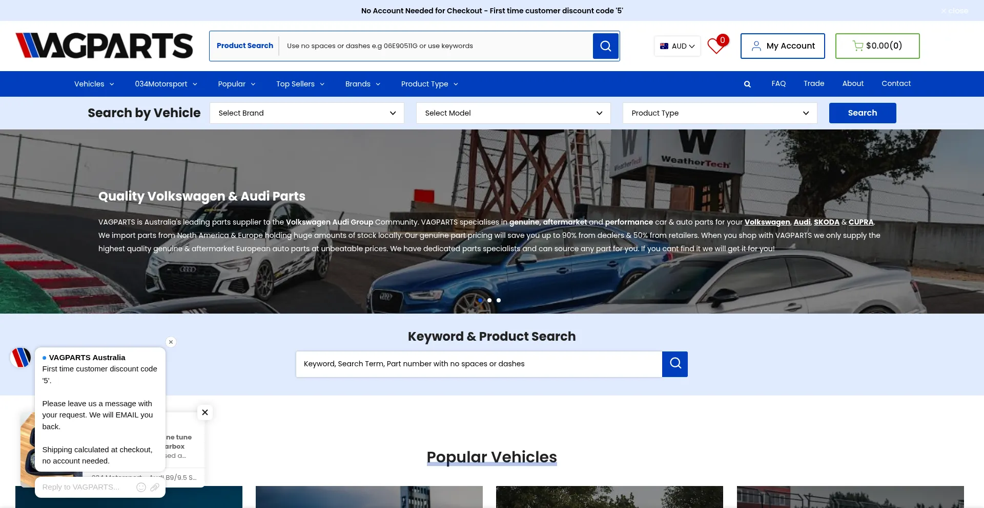Focus the top Product Search input field
The height and width of the screenshot is (508, 984).
coord(436,46)
